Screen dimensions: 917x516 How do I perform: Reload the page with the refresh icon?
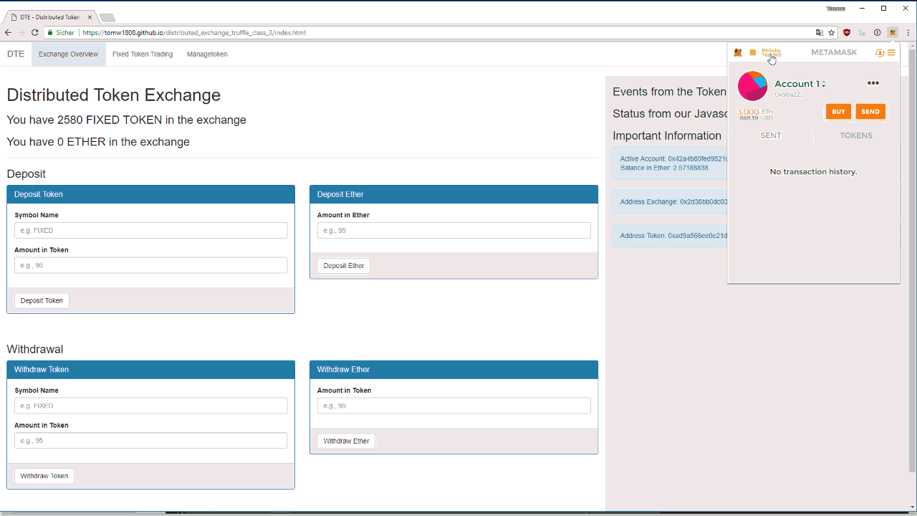tap(34, 32)
